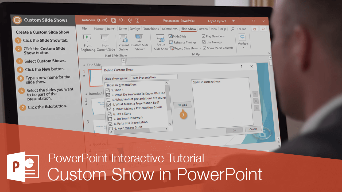Image resolution: width=342 pixels, height=192 pixels.
Task: Cancel the Define Custom Show dialog
Action: (252, 129)
